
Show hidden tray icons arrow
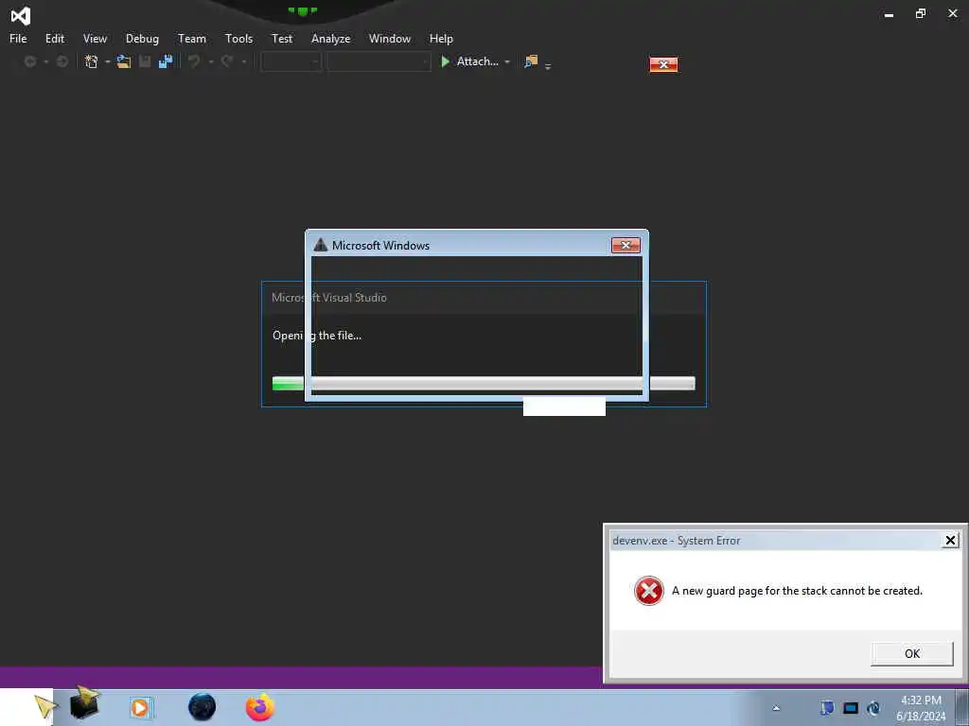(776, 708)
